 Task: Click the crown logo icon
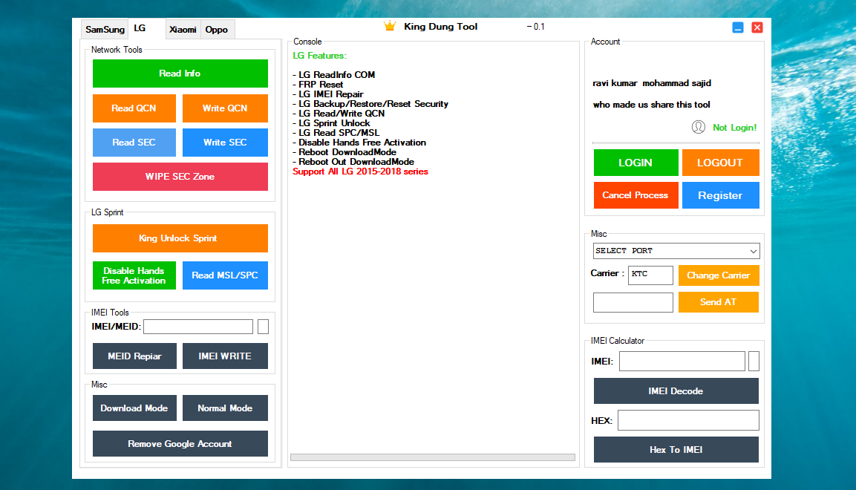click(389, 26)
